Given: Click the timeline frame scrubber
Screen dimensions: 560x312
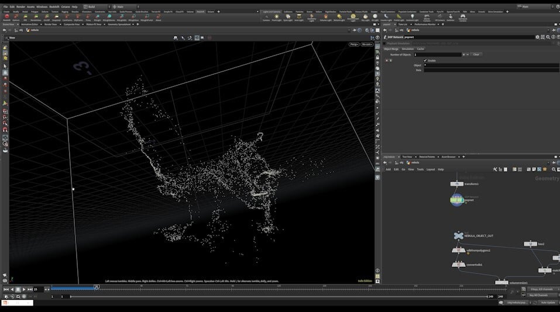Looking at the screenshot, I should (x=96, y=287).
